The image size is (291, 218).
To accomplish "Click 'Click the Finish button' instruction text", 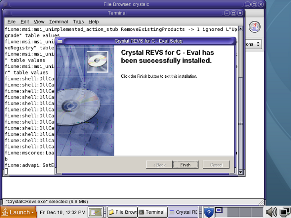I will (159, 76).
